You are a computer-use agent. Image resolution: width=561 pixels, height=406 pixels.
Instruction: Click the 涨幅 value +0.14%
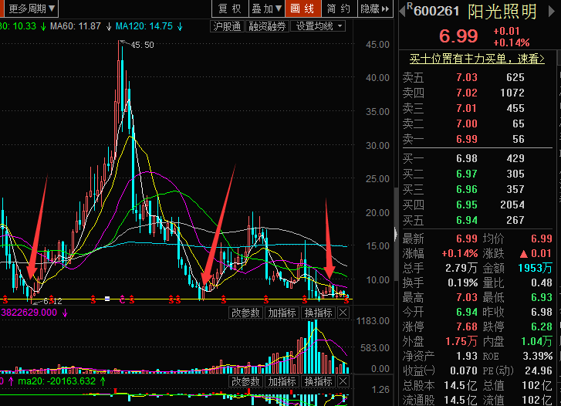[x=460, y=253]
